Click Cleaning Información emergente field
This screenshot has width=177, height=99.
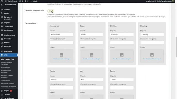[x=152, y=43]
